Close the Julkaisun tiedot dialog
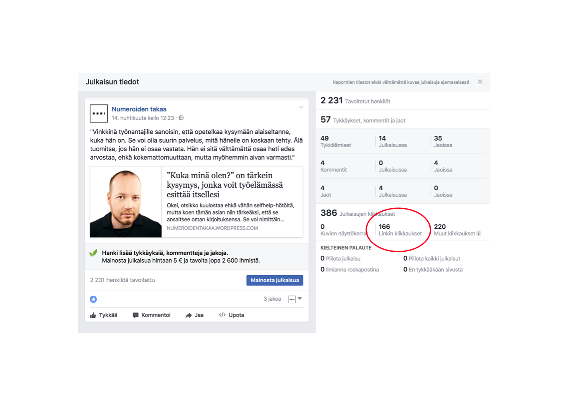 pos(480,82)
